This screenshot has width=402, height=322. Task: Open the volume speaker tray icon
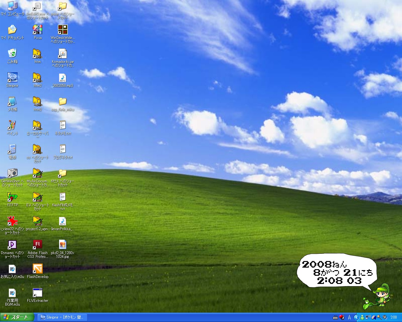[384, 317]
